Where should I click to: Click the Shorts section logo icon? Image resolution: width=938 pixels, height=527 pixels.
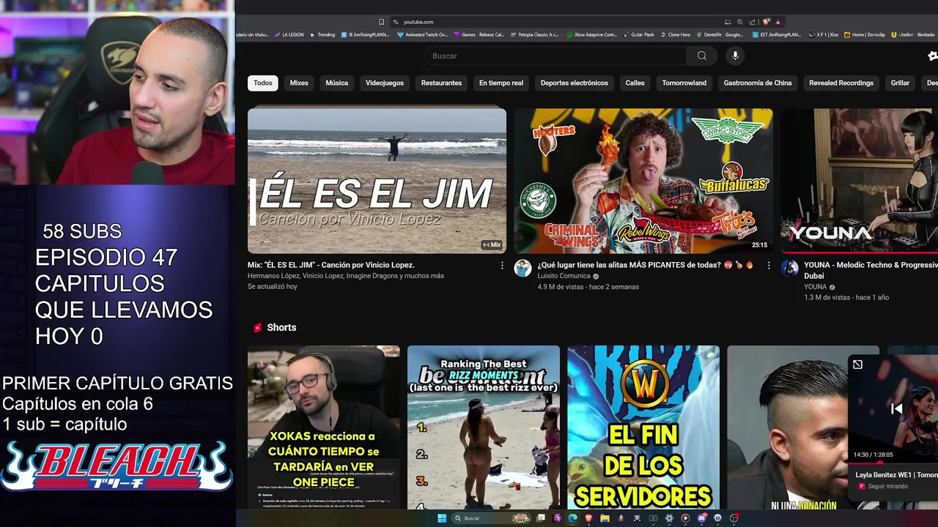257,328
